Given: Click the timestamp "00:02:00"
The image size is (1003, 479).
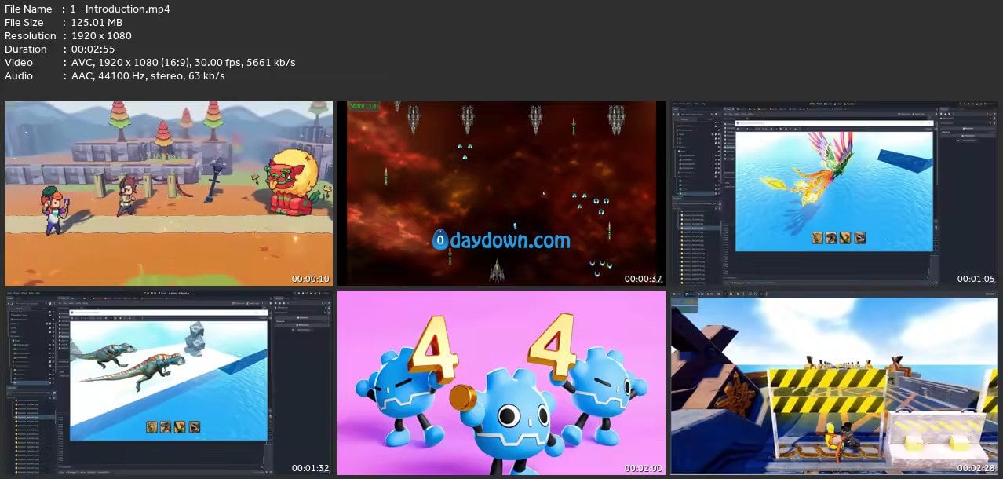Looking at the screenshot, I should 644,469.
